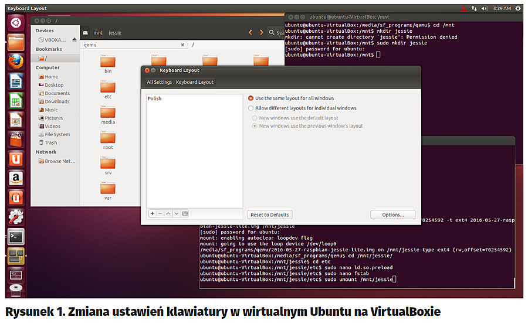The image size is (528, 323).
Task: Eject the VBOXA device in the sidebar
Action: (x=75, y=39)
